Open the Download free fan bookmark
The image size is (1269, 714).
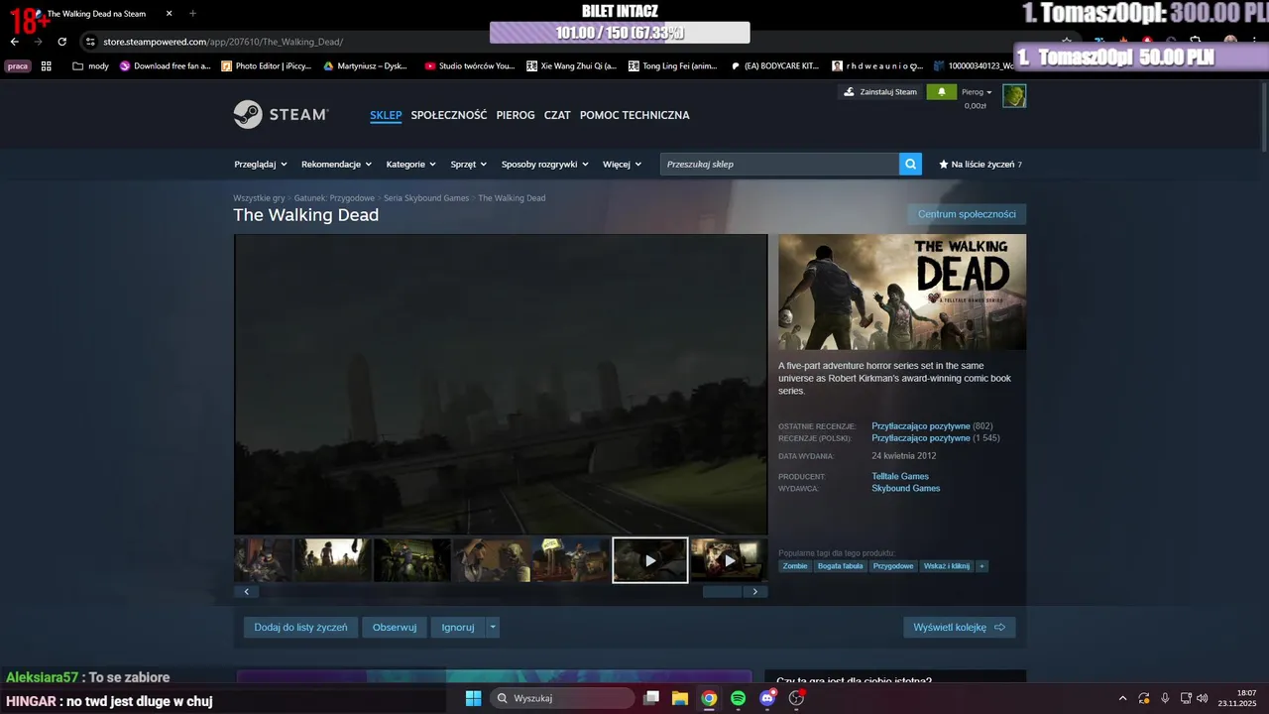pyautogui.click(x=166, y=66)
